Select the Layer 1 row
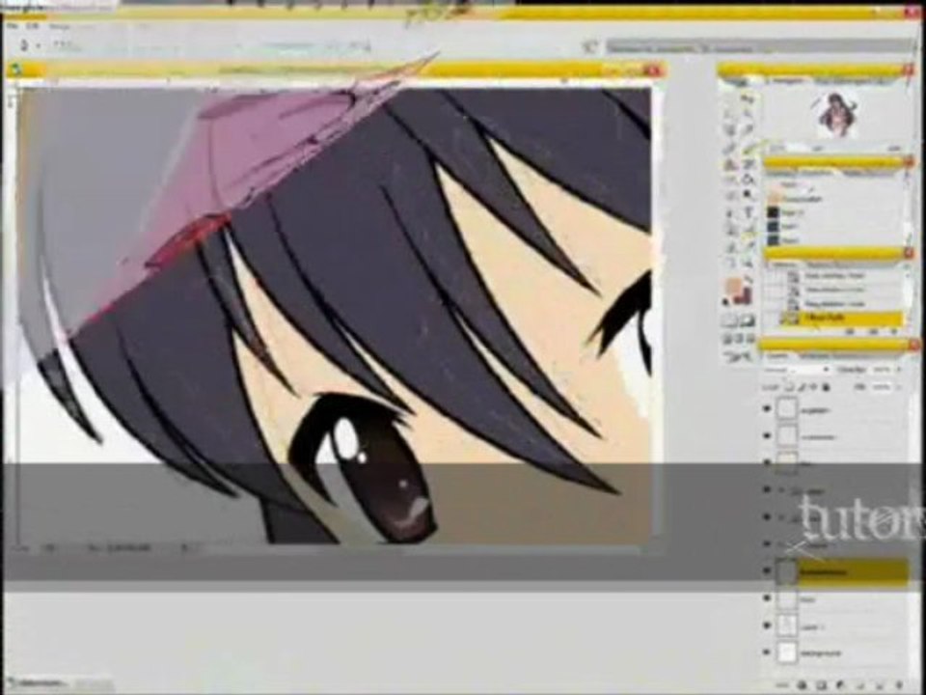This screenshot has width=926, height=695. click(840, 625)
